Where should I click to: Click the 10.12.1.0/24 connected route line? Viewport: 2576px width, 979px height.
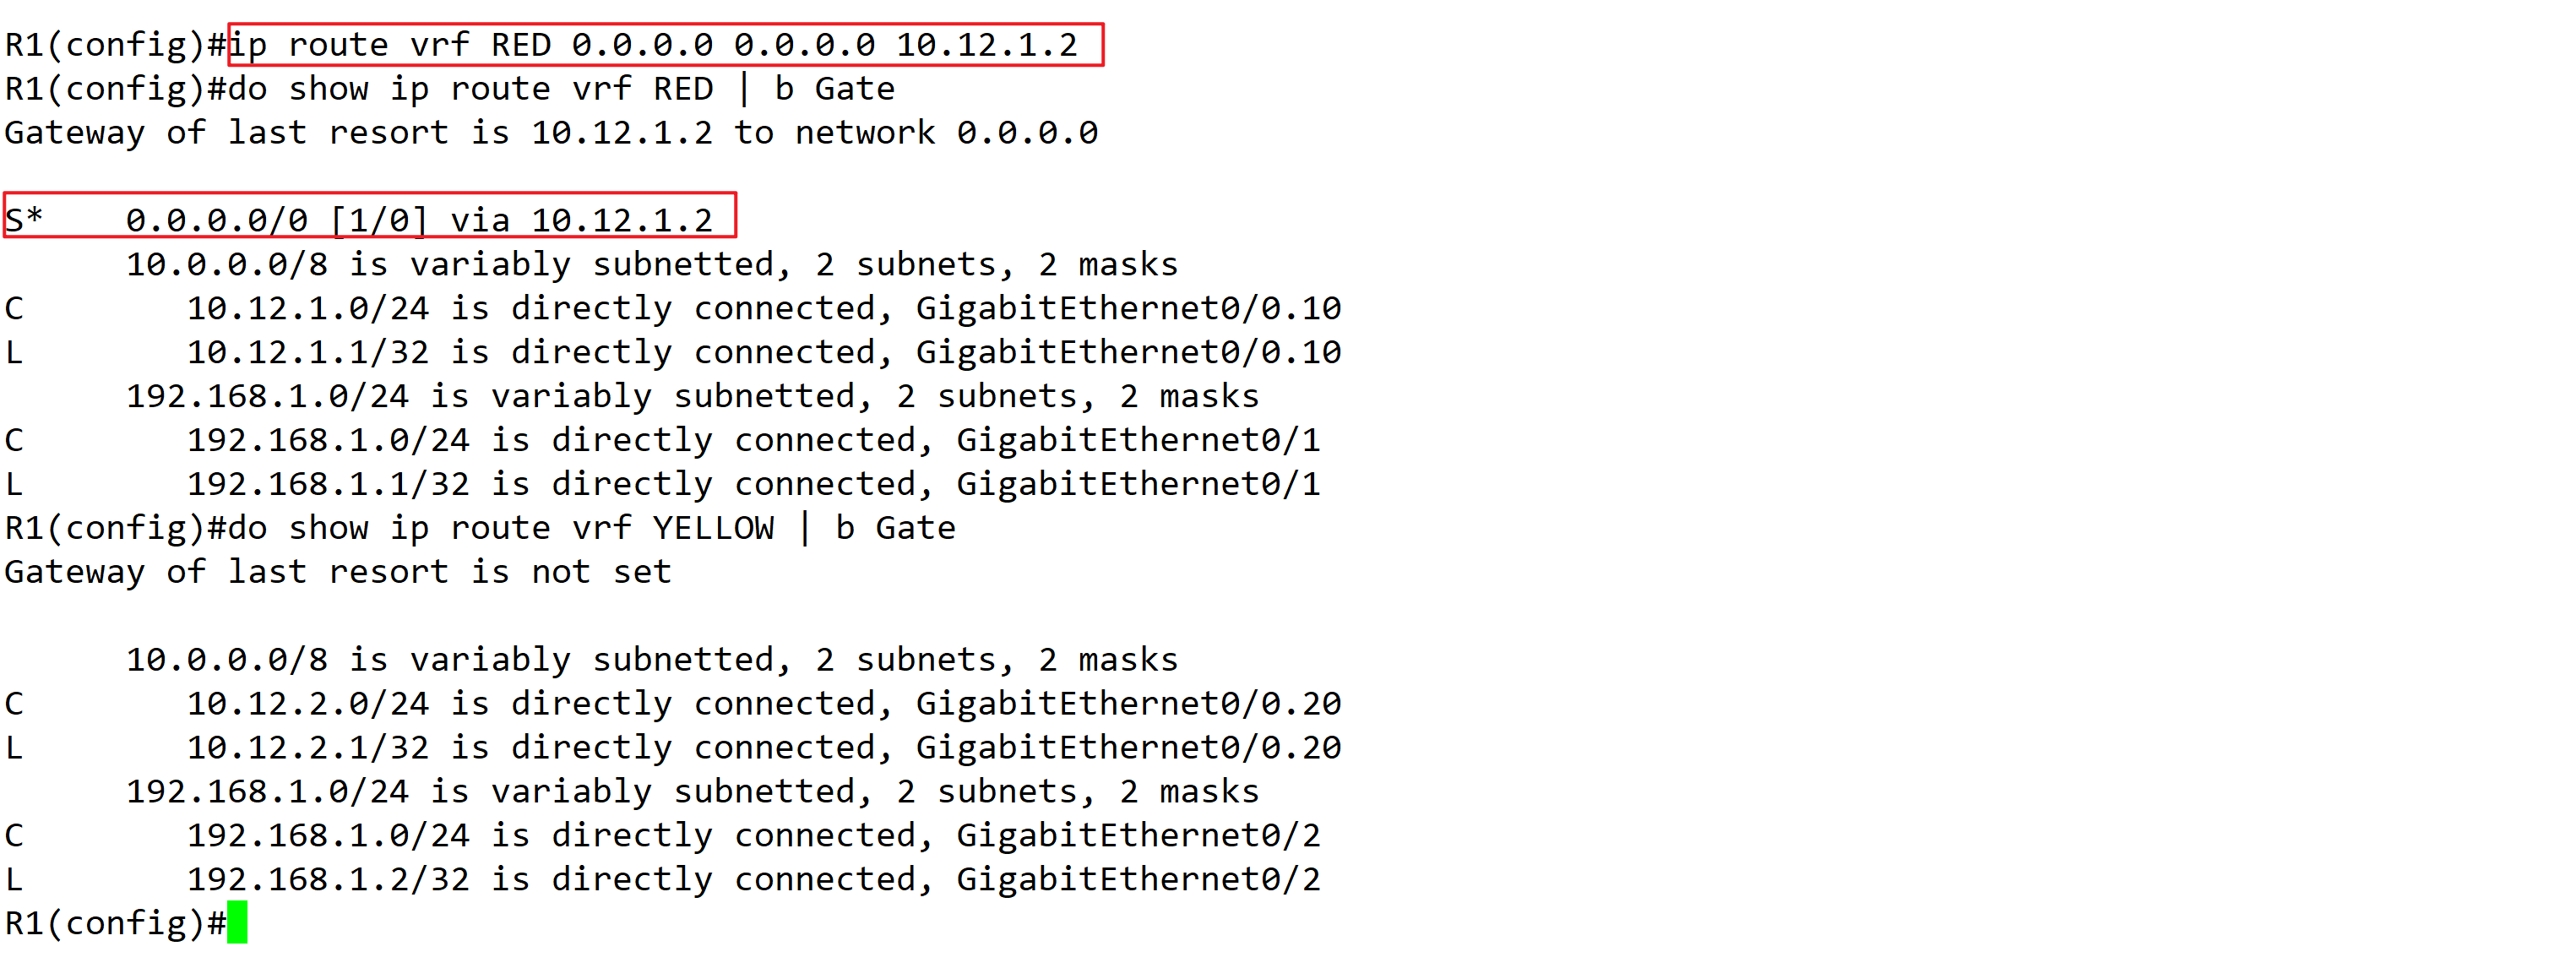tap(672, 309)
